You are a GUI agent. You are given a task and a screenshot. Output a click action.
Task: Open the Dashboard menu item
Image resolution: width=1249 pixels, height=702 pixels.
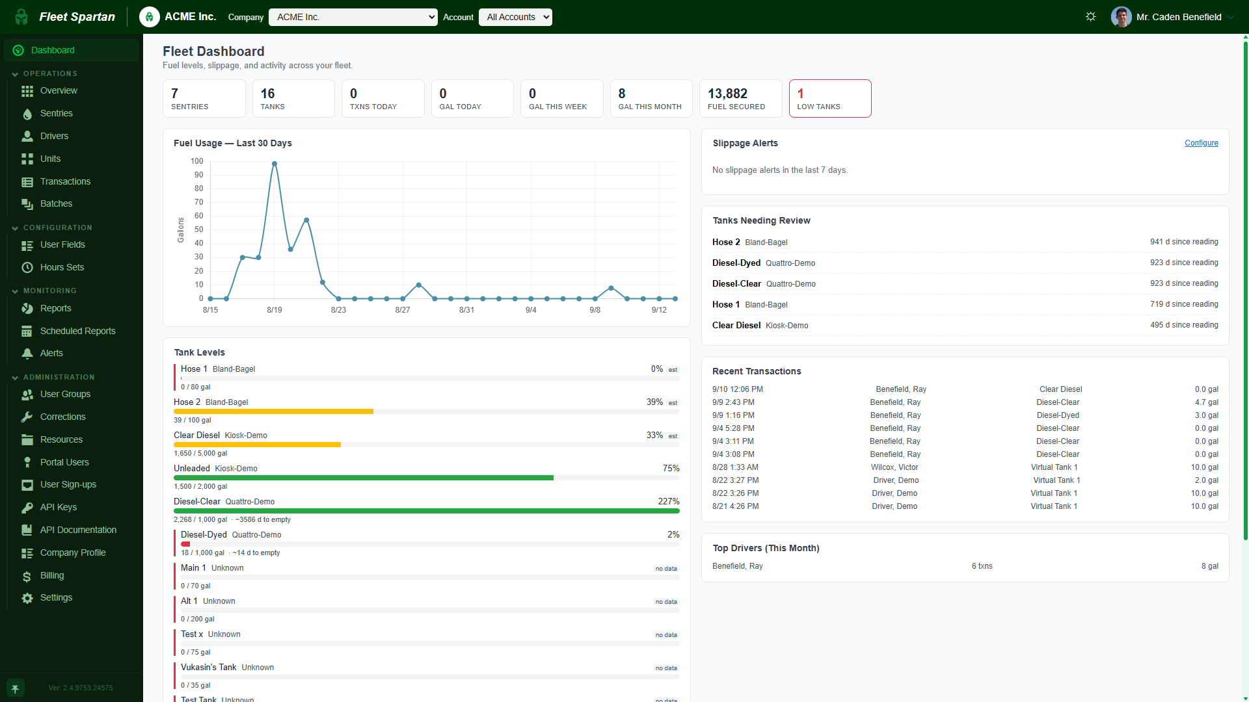click(72, 50)
